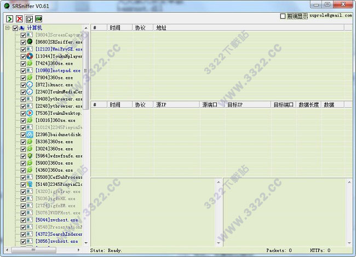Screen dimensions: 356x257
Task: Click the icon of [10016]360se.exe
Action: pos(30,120)
